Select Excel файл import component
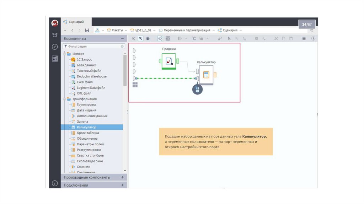This screenshot has width=364, height=204. tap(85, 82)
